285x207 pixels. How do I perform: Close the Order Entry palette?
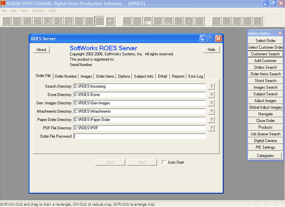click(x=280, y=33)
